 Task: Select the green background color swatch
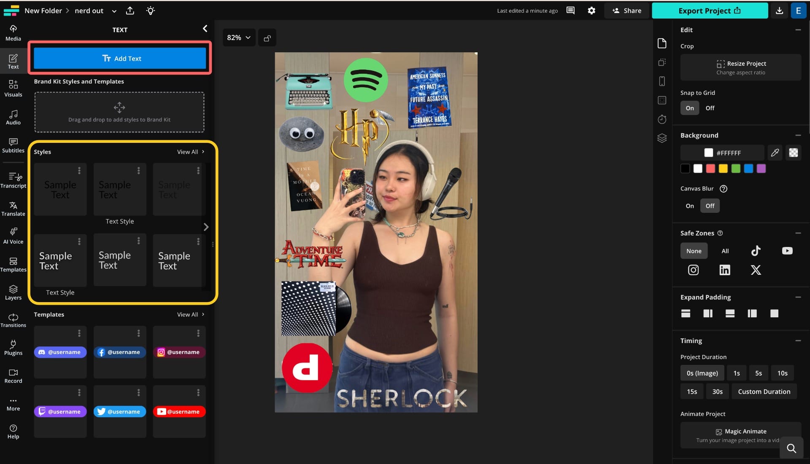[736, 168]
